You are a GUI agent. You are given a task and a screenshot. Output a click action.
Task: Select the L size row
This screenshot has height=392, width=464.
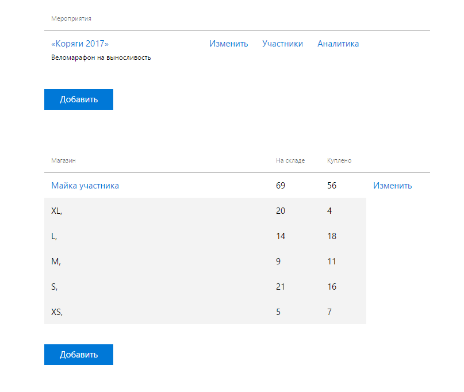point(205,236)
